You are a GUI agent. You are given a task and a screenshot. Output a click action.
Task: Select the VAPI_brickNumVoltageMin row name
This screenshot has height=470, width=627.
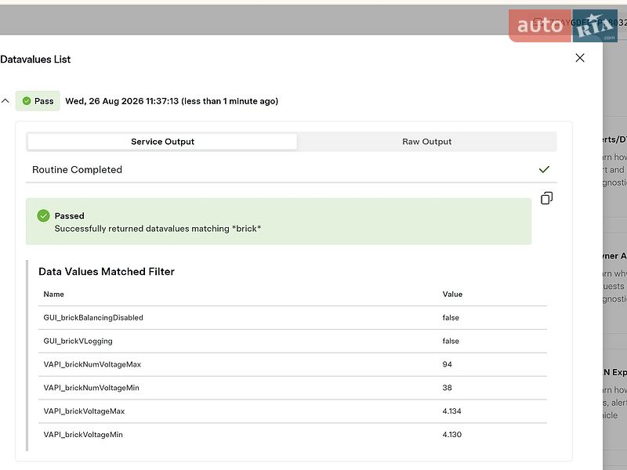click(91, 388)
